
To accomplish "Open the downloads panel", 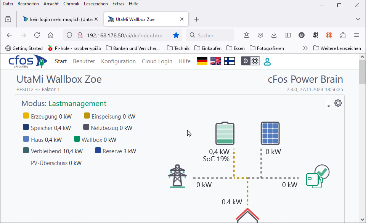I will point(274,35).
